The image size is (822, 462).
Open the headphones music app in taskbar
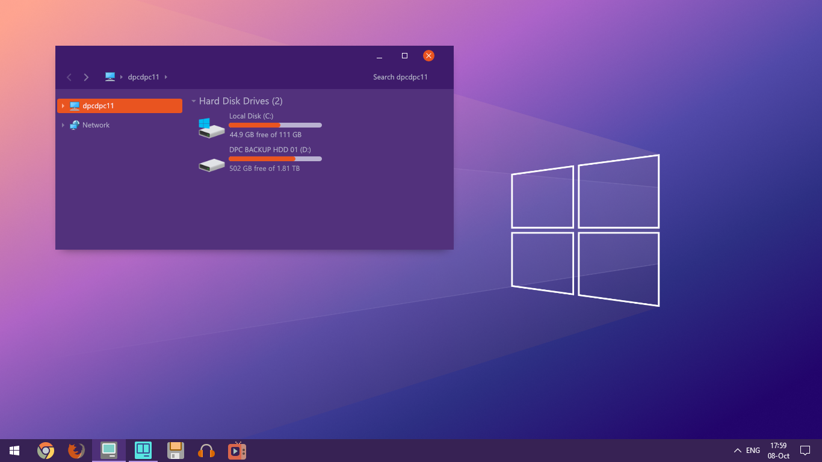pos(206,451)
